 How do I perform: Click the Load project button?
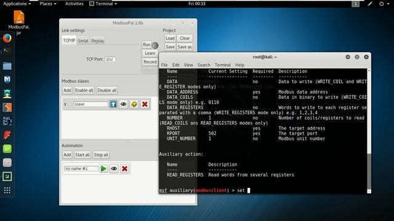pos(170,38)
